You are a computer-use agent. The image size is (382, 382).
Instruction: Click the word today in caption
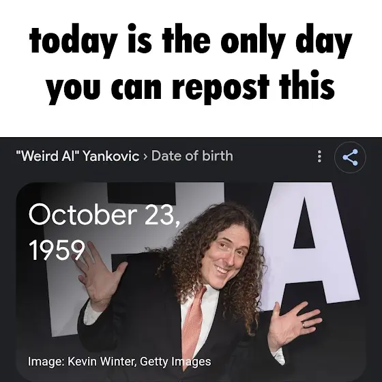point(72,40)
